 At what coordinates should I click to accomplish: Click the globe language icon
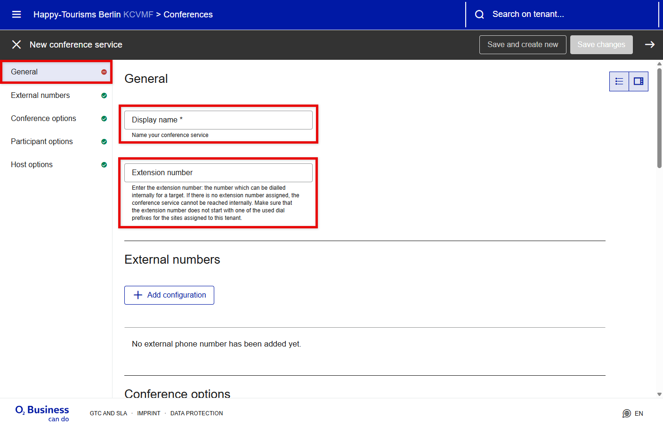click(626, 413)
